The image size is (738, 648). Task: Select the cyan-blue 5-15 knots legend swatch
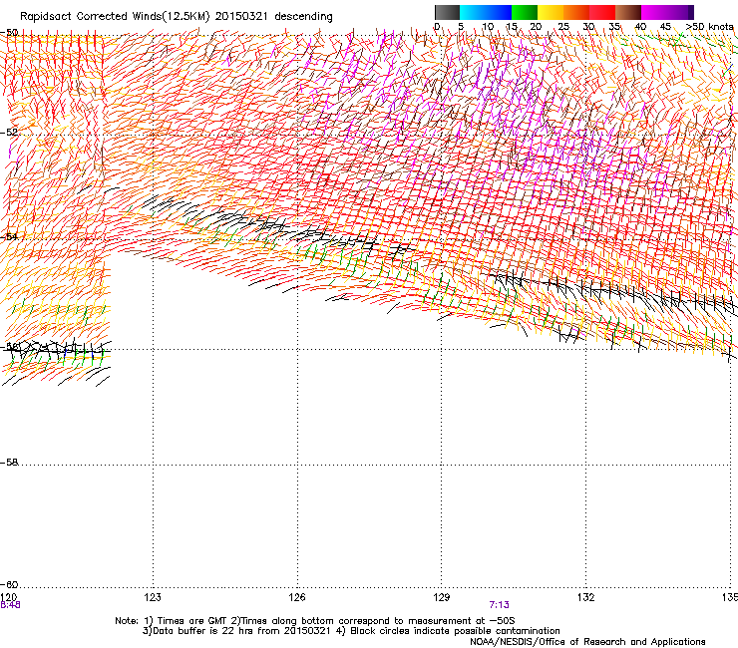pyautogui.click(x=486, y=12)
